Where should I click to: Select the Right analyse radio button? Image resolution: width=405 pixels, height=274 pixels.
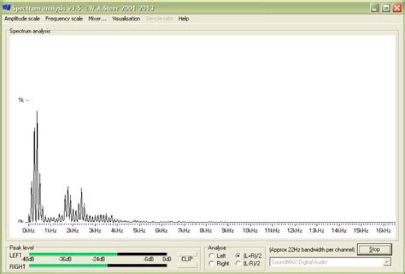pyautogui.click(x=211, y=263)
